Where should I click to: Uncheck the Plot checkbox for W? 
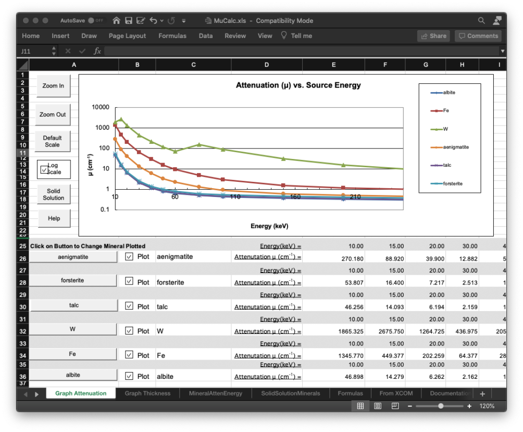click(x=129, y=330)
